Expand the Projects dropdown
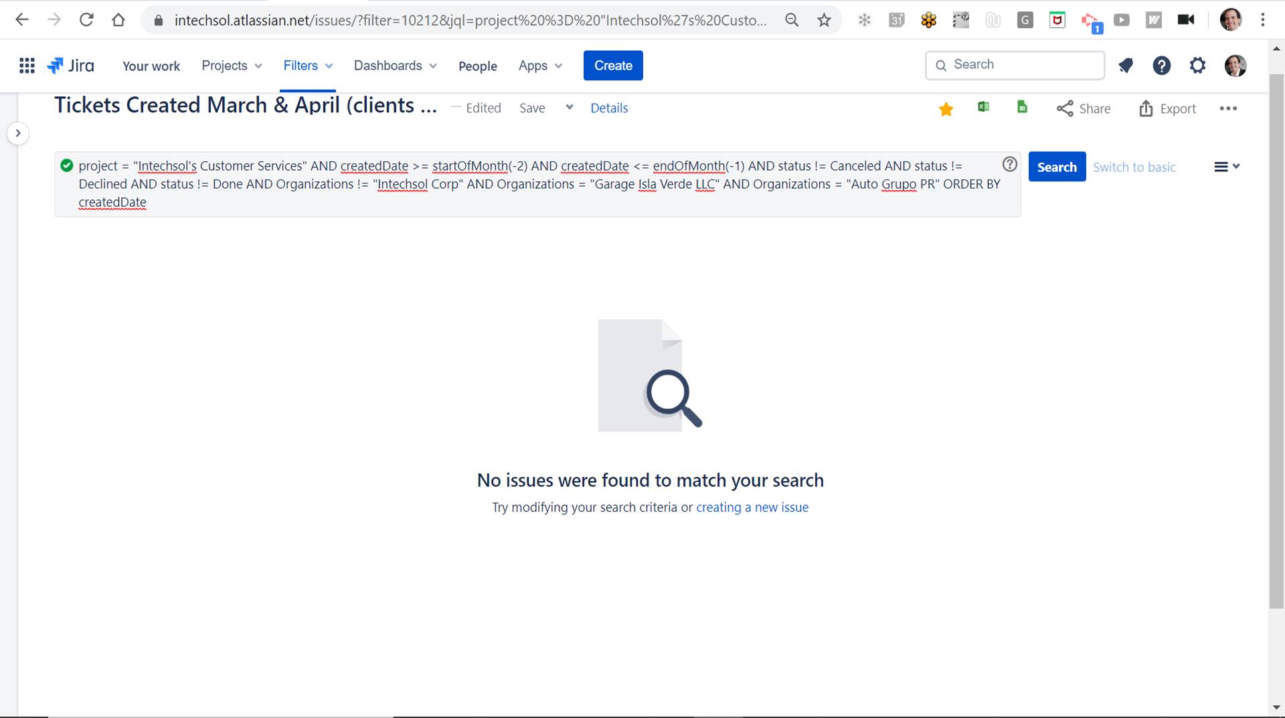1285x718 pixels. (232, 66)
